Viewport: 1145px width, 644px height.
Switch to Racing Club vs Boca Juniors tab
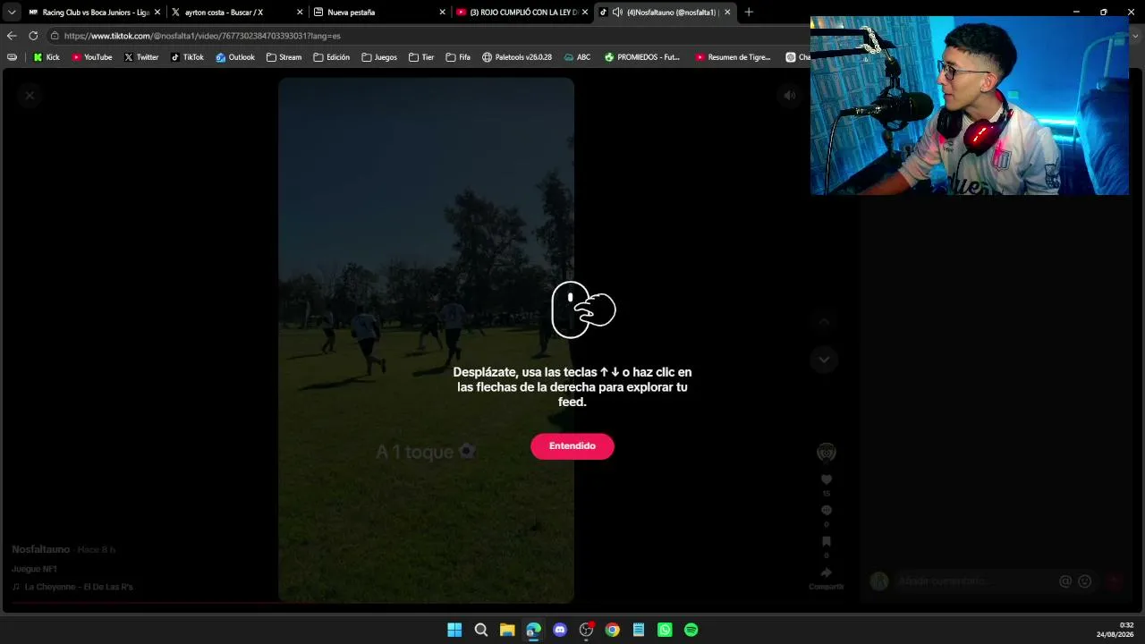[96, 13]
